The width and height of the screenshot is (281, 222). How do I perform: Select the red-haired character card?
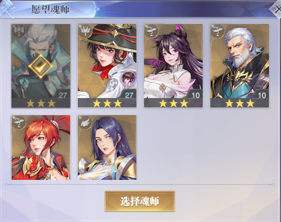pyautogui.click(x=41, y=148)
